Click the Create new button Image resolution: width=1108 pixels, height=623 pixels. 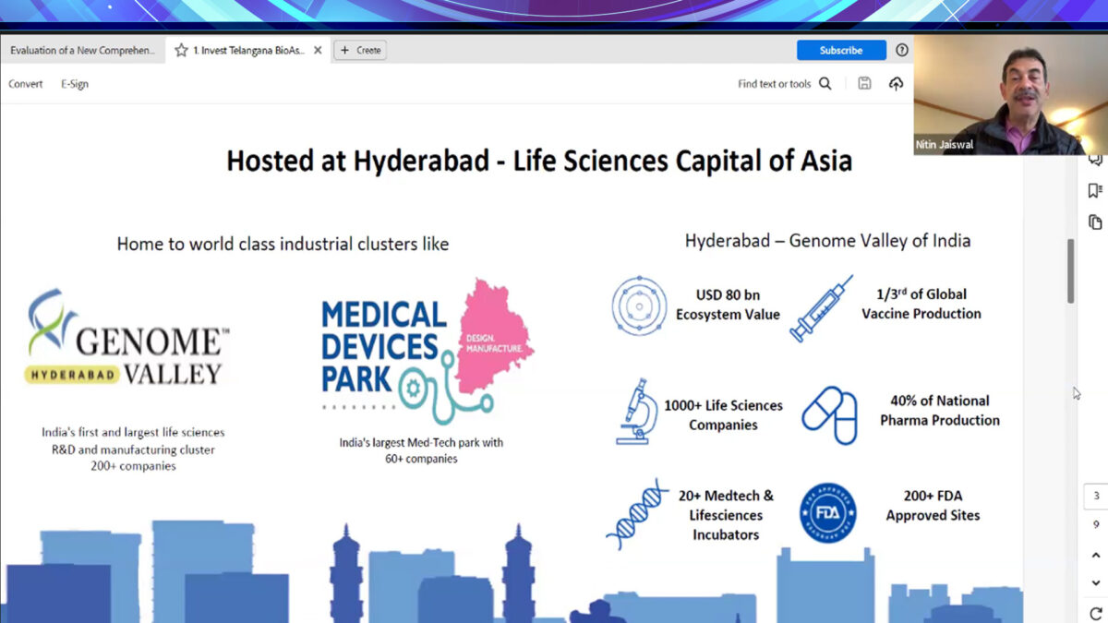[360, 50]
